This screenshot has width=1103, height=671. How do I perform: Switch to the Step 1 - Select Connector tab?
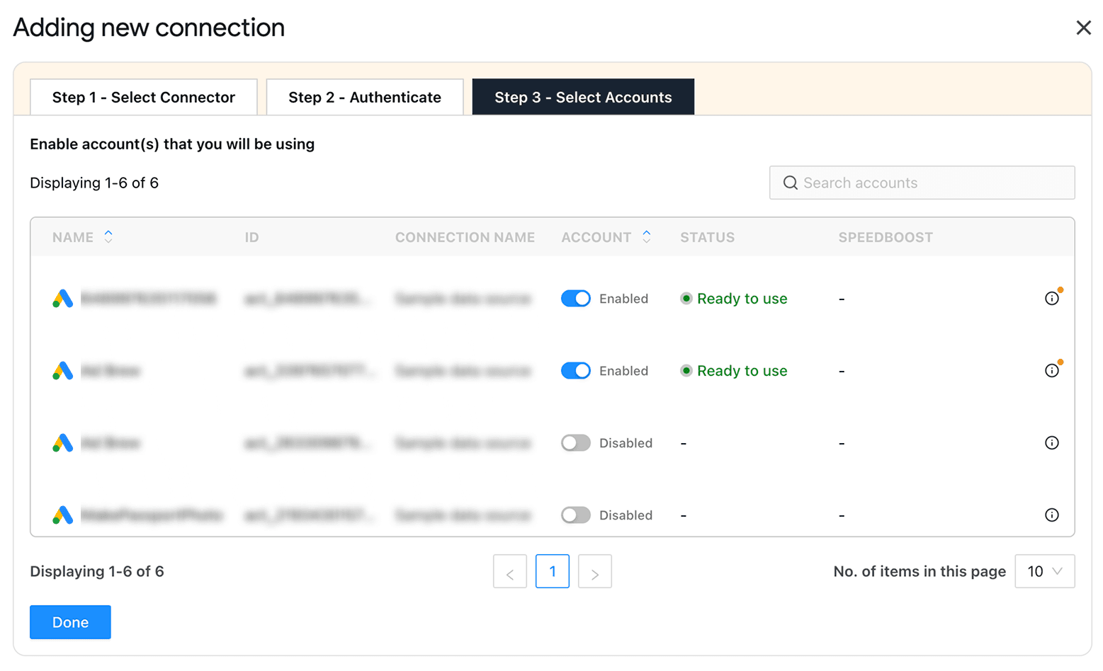pos(143,97)
